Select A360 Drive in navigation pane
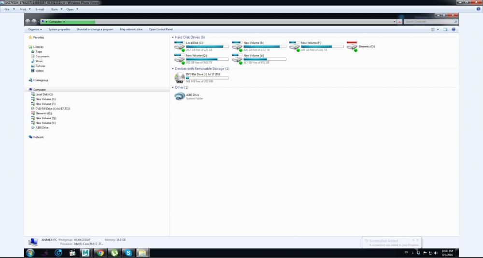The image size is (483, 258). 40,128
